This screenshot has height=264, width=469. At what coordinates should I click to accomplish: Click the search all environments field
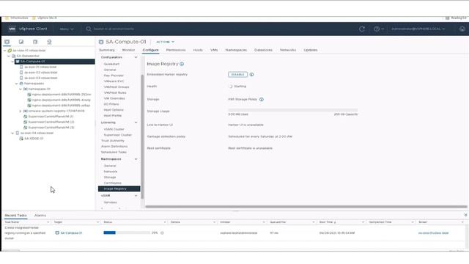(x=114, y=29)
